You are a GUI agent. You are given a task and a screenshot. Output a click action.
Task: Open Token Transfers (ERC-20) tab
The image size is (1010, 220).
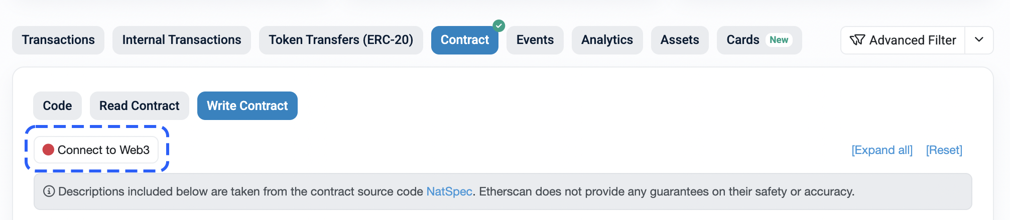click(341, 40)
